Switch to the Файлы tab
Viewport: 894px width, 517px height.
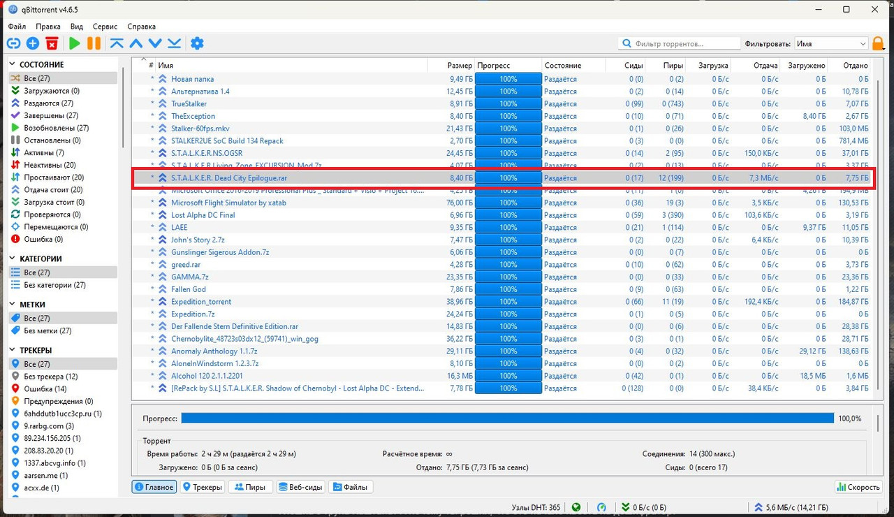350,487
